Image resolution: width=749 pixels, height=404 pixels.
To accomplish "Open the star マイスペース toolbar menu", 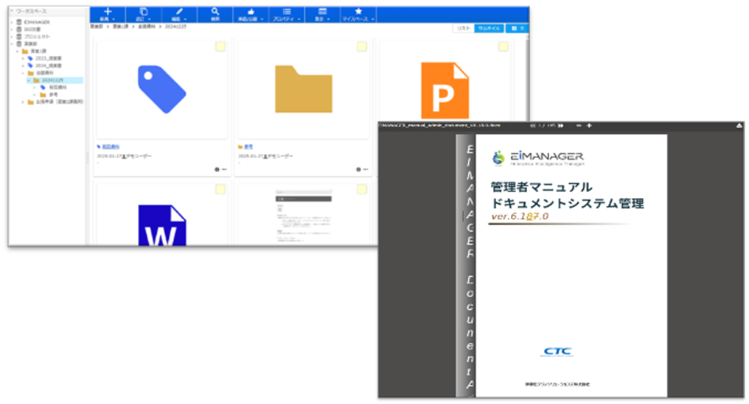I will pyautogui.click(x=358, y=14).
